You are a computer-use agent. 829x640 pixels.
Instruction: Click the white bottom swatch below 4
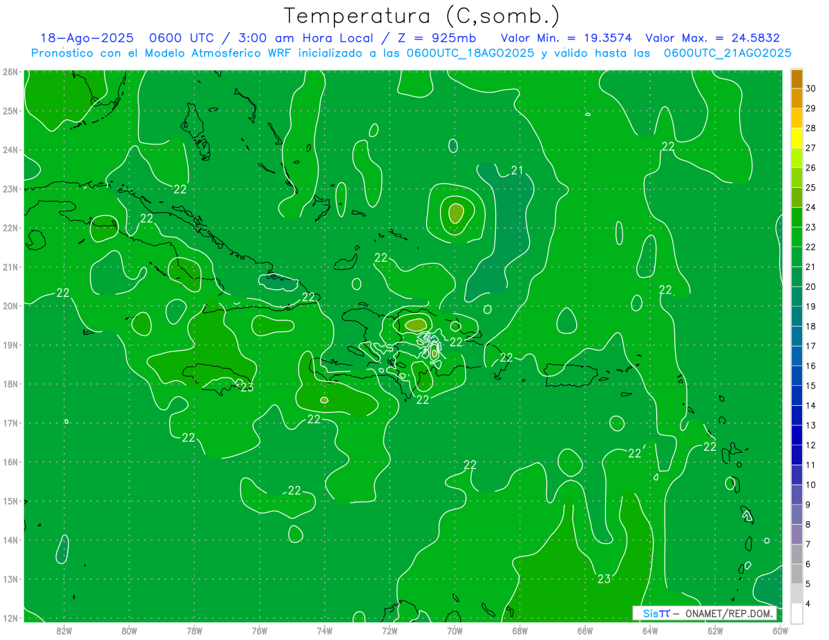click(x=797, y=613)
